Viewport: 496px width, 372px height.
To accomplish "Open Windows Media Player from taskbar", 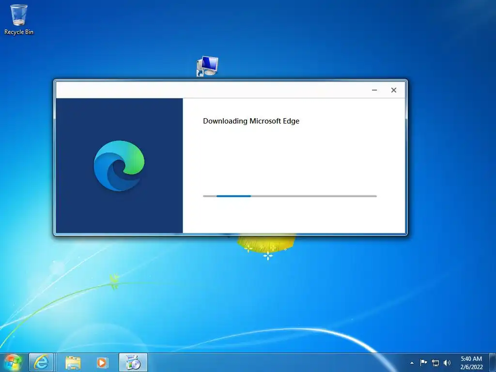I will 102,362.
